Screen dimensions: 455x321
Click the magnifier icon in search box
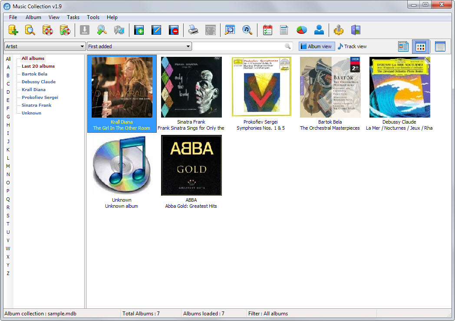[x=287, y=46]
